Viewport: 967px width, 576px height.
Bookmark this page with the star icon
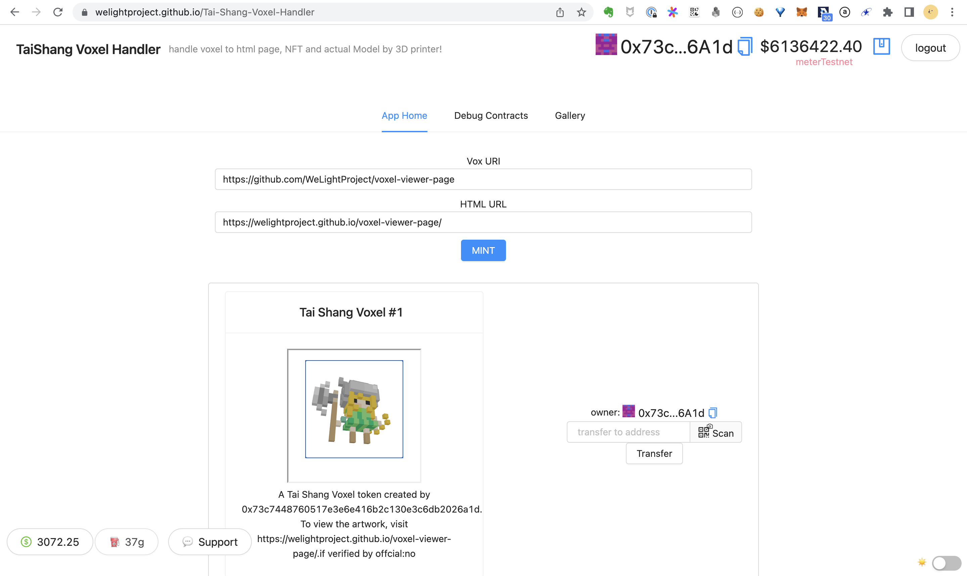pyautogui.click(x=581, y=12)
